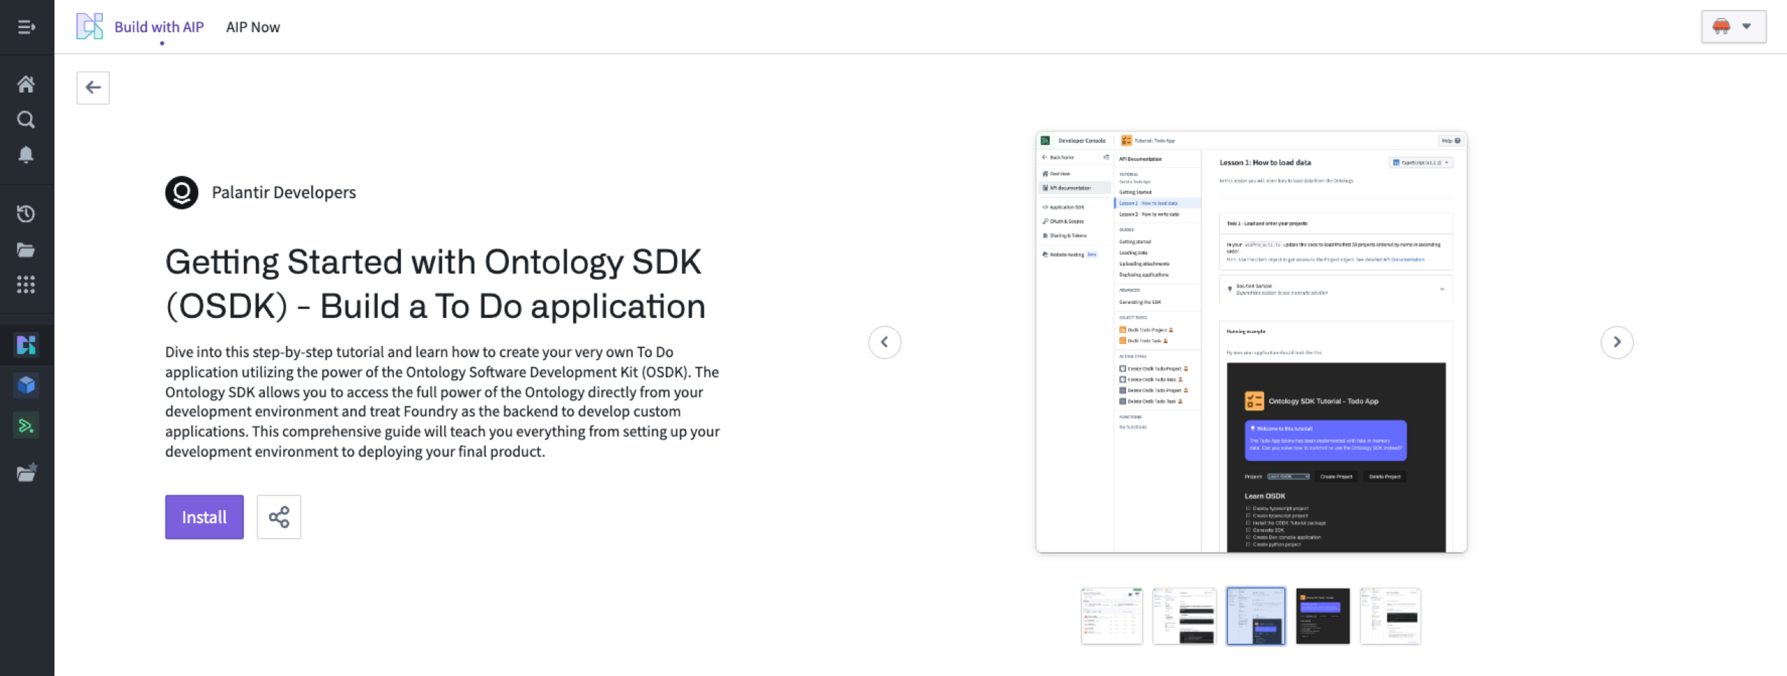Screen dimensions: 1787x676
Task: Open the Files folder icon
Action: point(26,249)
